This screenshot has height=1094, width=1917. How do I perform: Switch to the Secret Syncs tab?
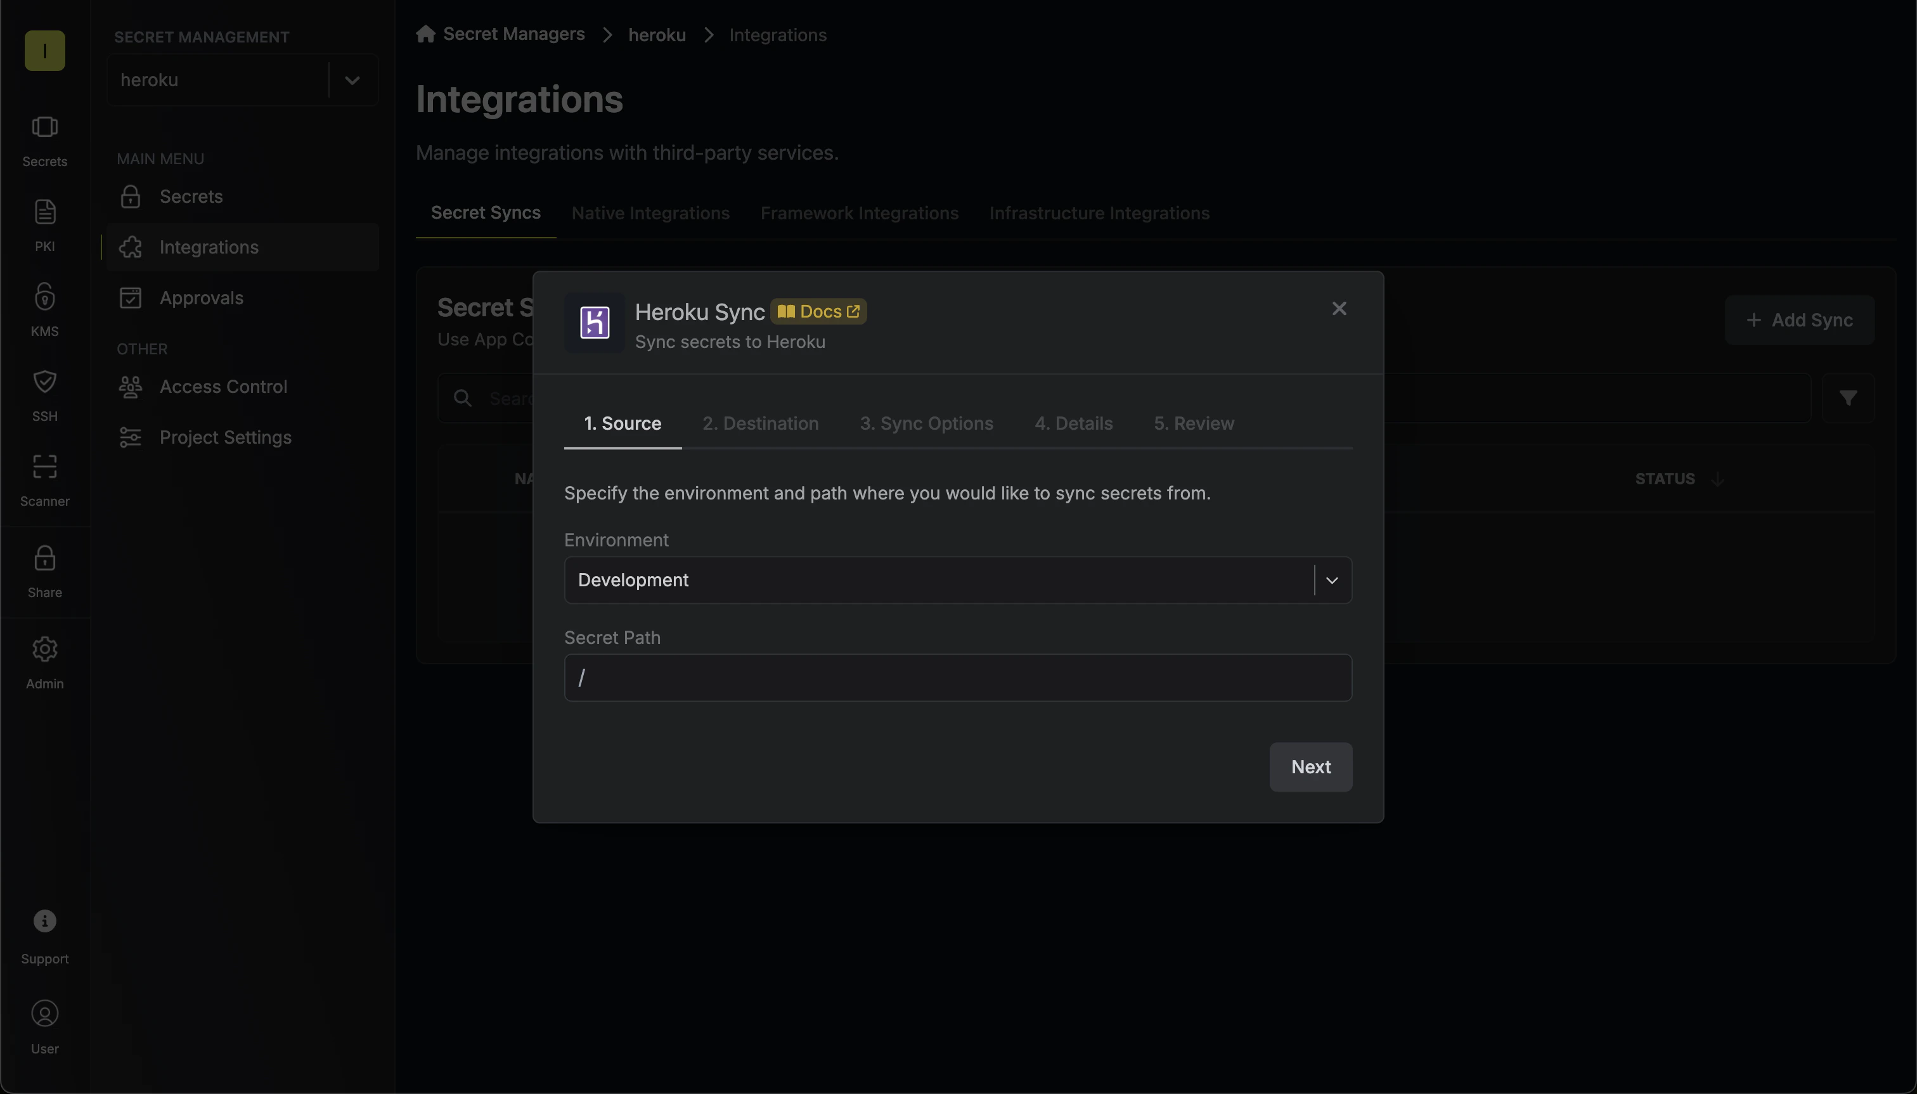(486, 212)
